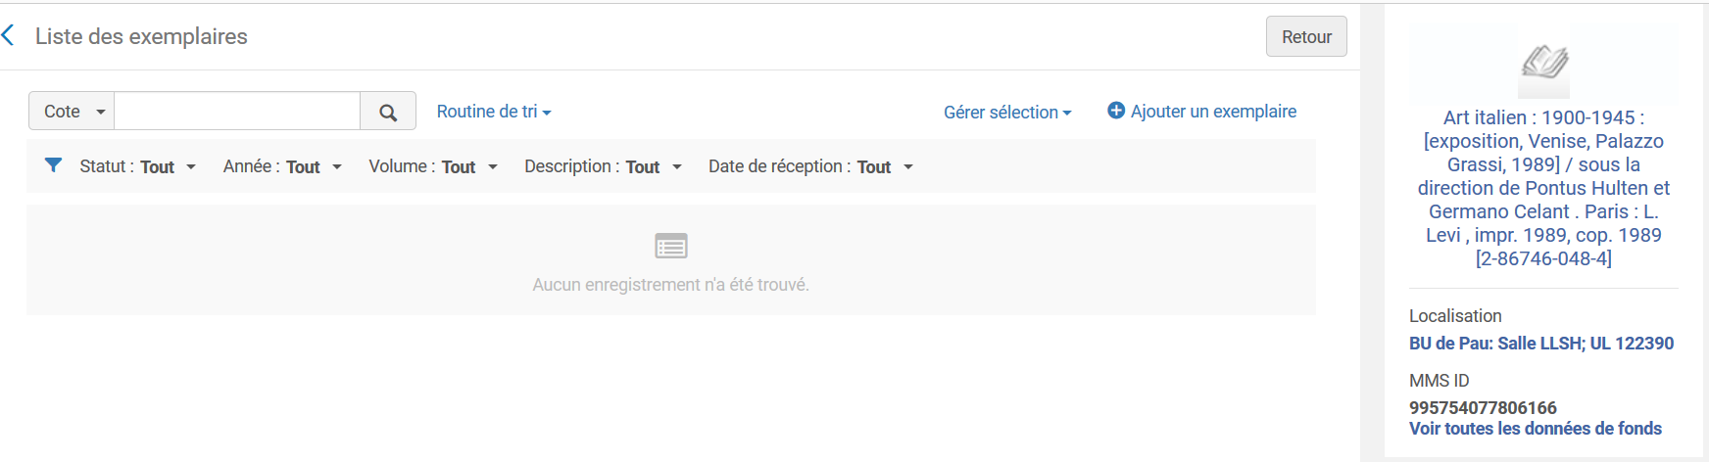The width and height of the screenshot is (1709, 462).
Task: Click the search text input field
Action: click(x=237, y=112)
